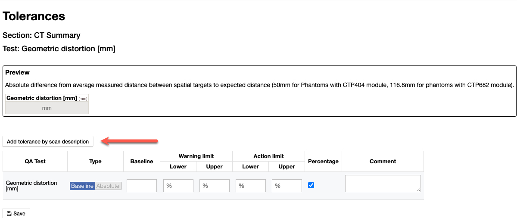The width and height of the screenshot is (517, 218).
Task: Click the comment box resize handle
Action: pos(419,190)
